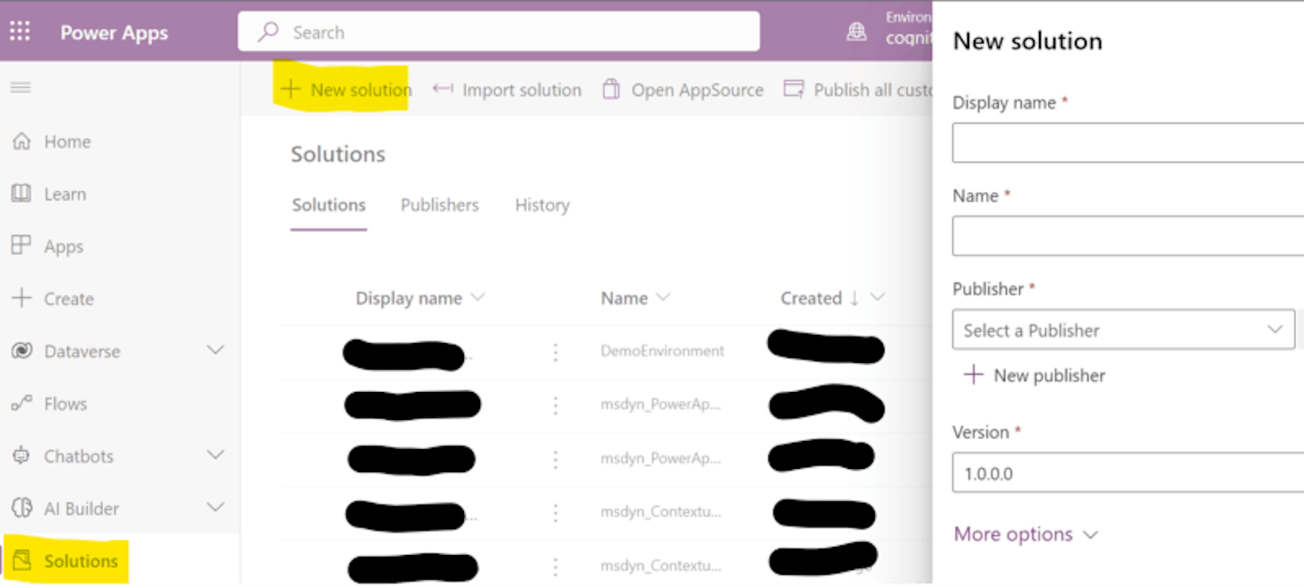
Task: Click the Home house icon
Action: point(22,141)
